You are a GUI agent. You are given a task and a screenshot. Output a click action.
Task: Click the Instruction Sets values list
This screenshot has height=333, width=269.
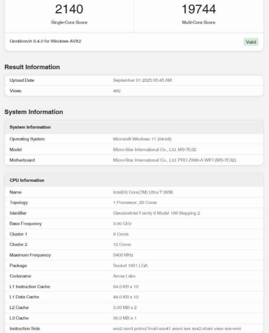(x=177, y=328)
